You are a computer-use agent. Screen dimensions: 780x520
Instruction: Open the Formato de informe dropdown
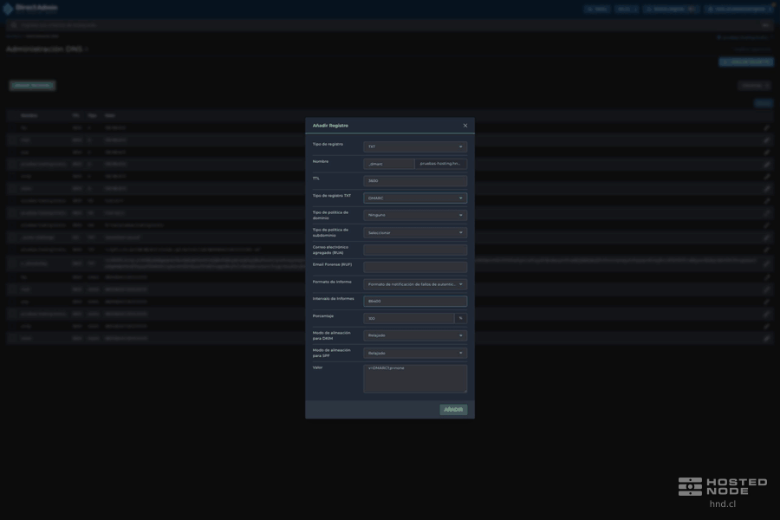click(x=415, y=284)
